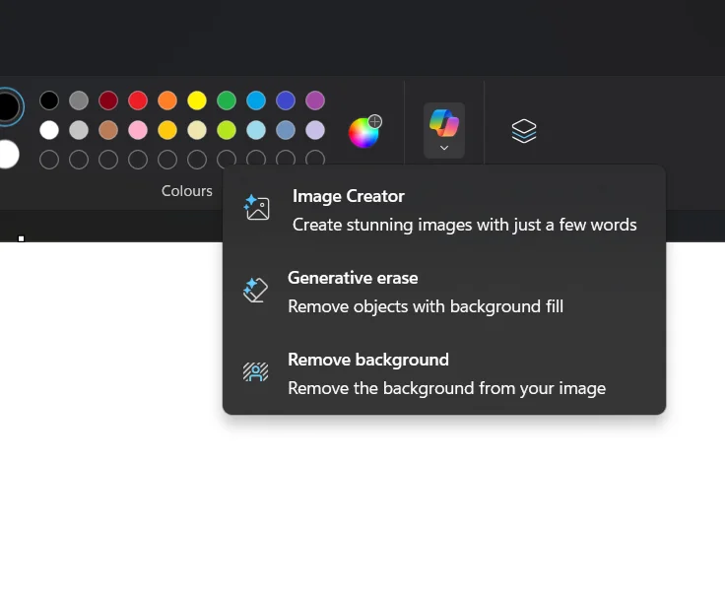Choose Generative erase from the menu
The image size is (725, 597).
[x=444, y=292]
